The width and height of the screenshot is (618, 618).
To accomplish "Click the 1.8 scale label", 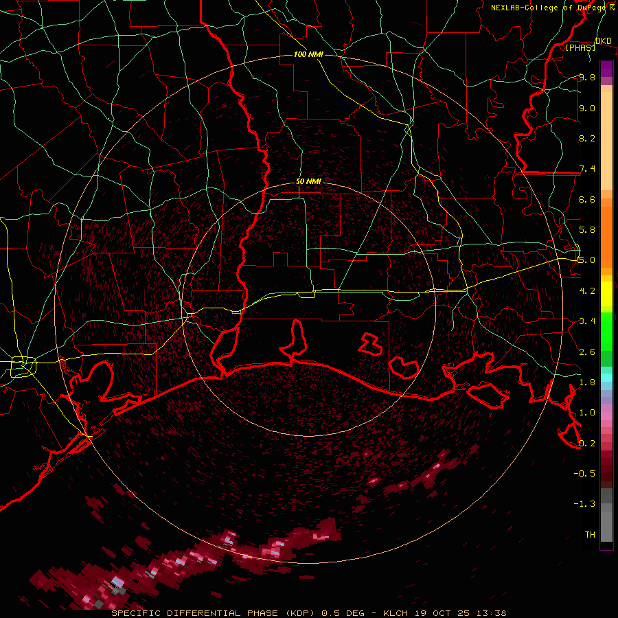I will click(587, 382).
